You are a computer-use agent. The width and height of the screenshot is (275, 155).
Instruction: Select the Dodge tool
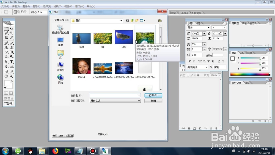[x=12, y=57]
